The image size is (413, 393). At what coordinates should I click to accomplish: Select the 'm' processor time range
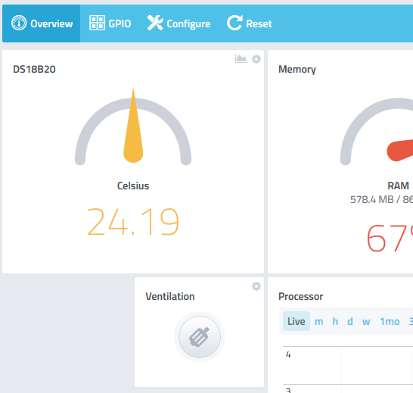point(319,322)
